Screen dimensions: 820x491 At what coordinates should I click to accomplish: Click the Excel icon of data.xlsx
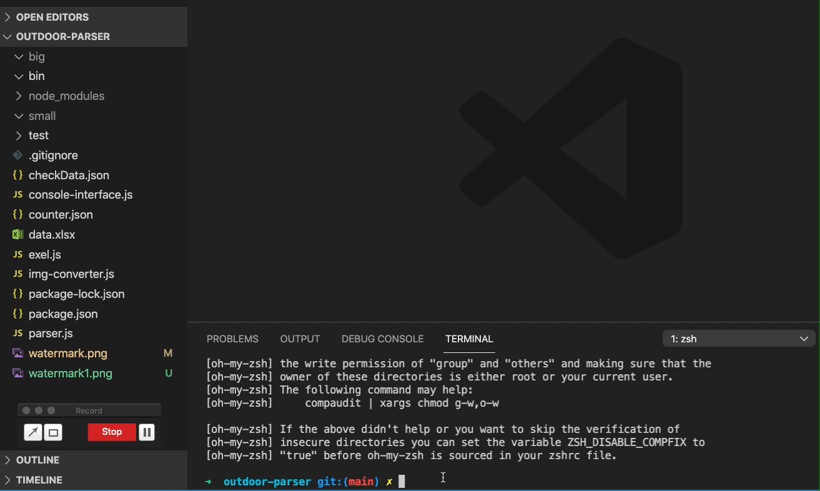tap(18, 234)
